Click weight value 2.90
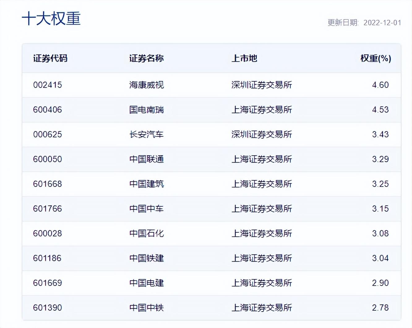 [x=380, y=283]
